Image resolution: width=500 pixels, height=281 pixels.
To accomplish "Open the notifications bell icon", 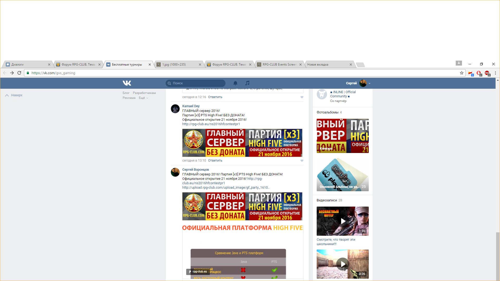I will [235, 83].
